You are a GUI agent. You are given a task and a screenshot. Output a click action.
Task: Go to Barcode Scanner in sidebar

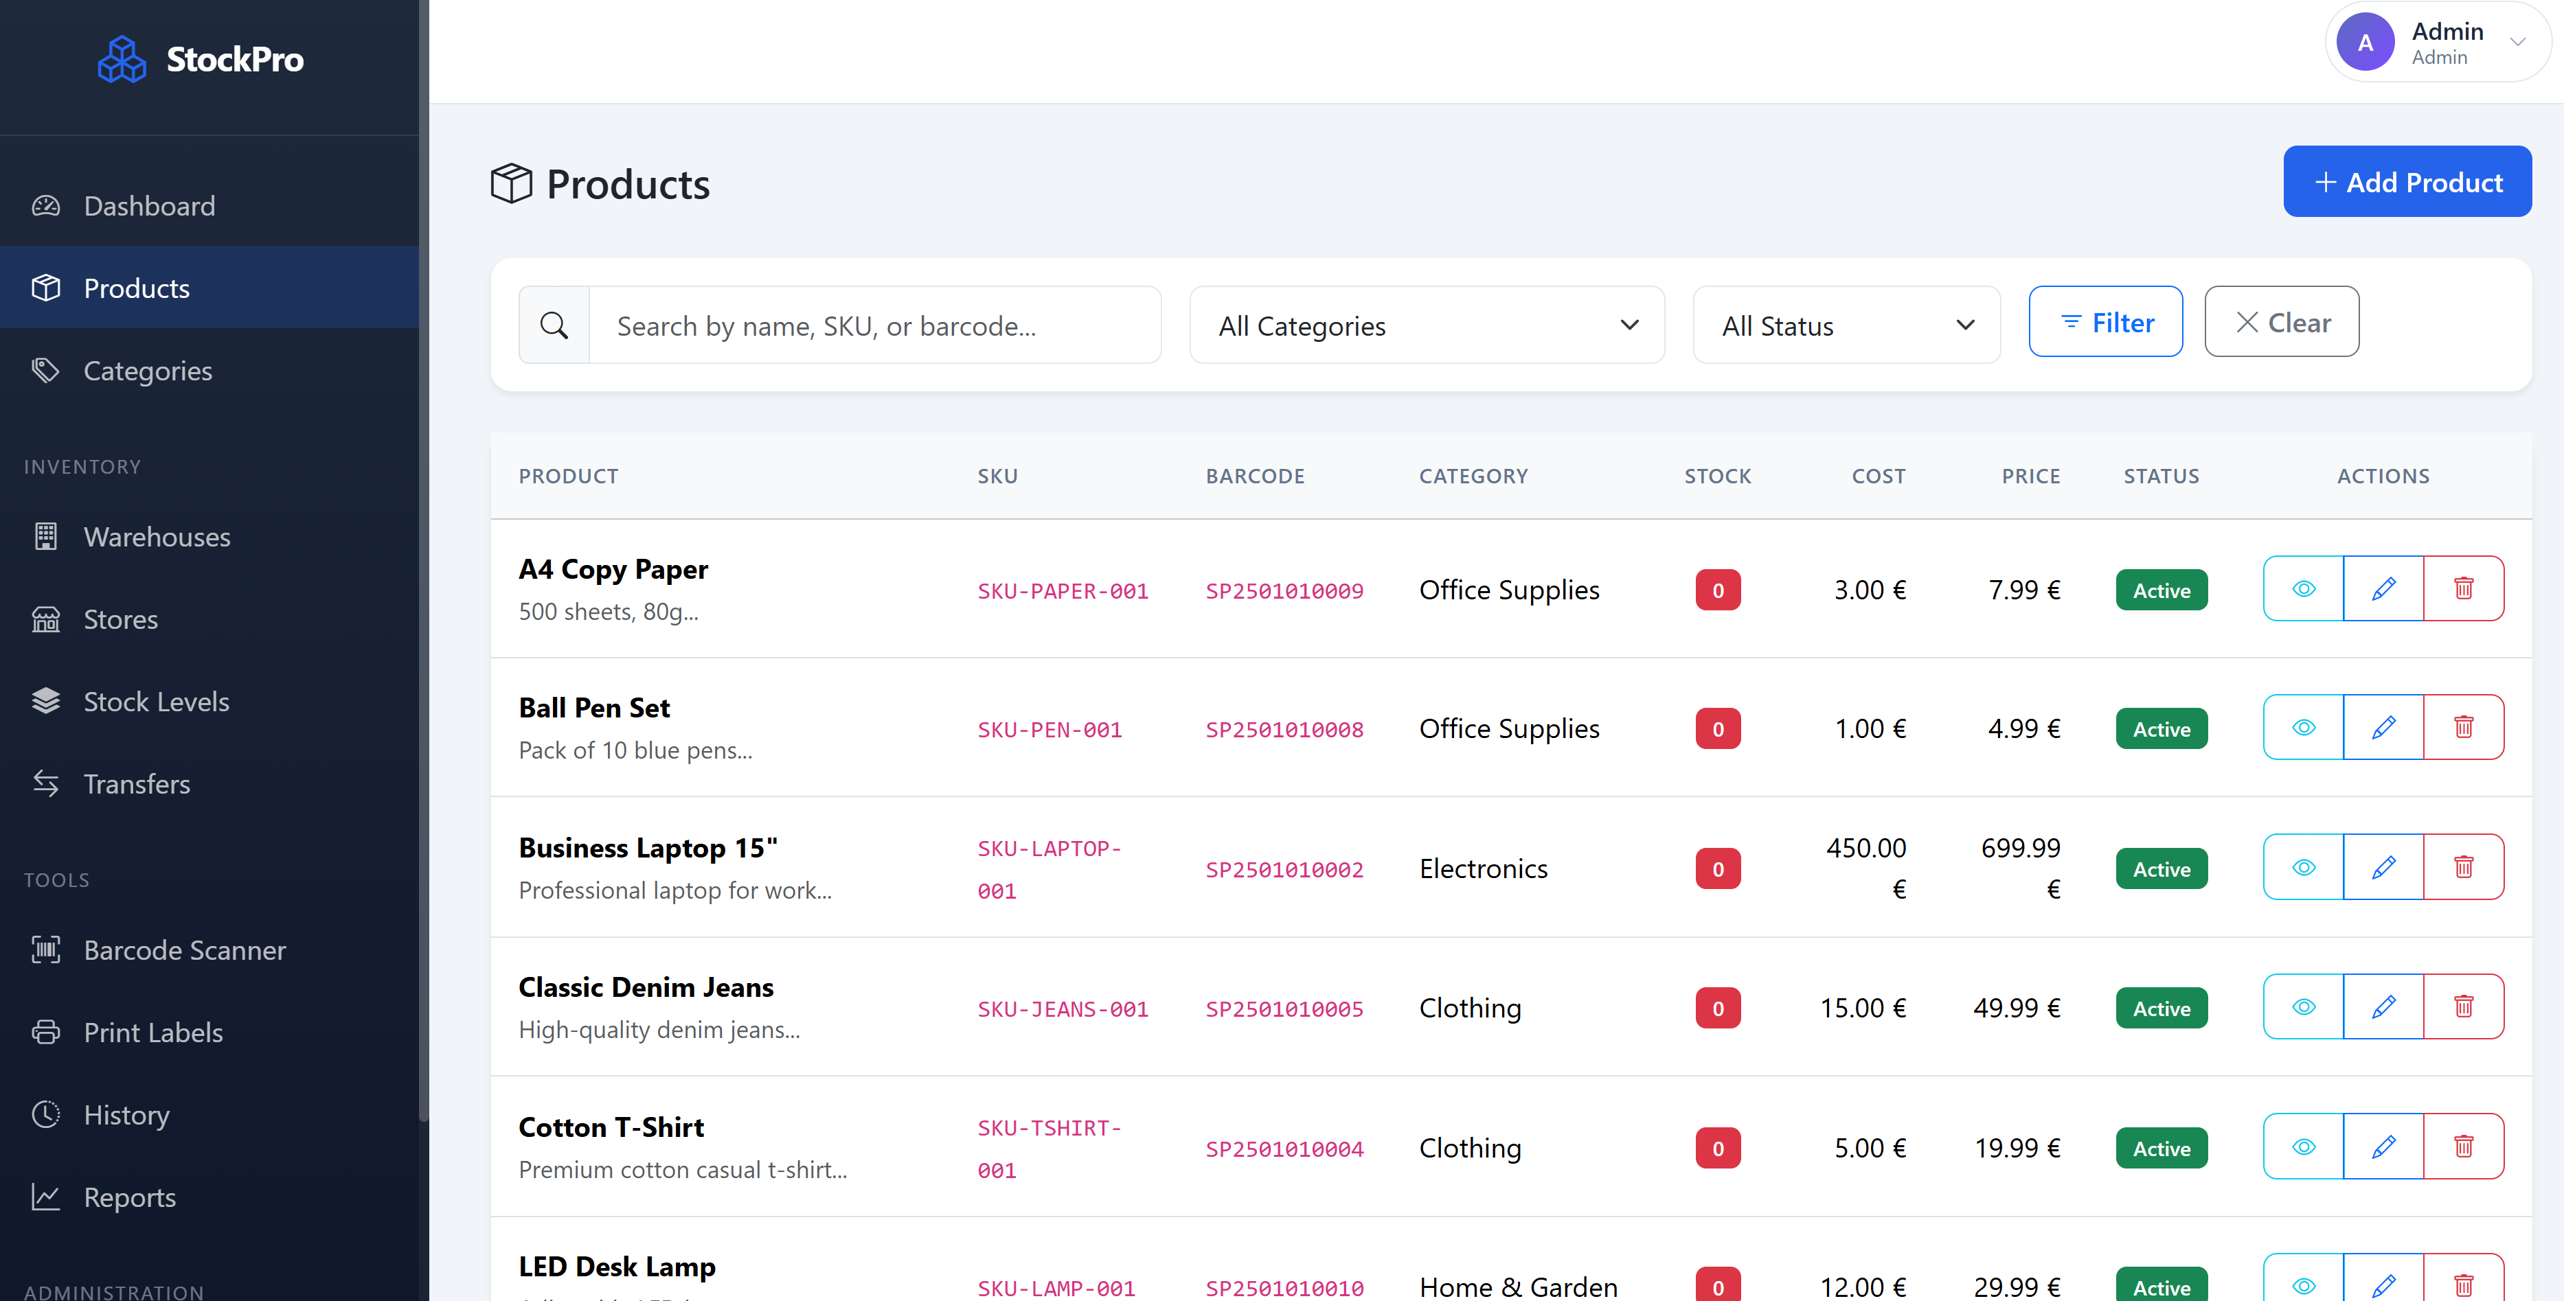point(184,950)
